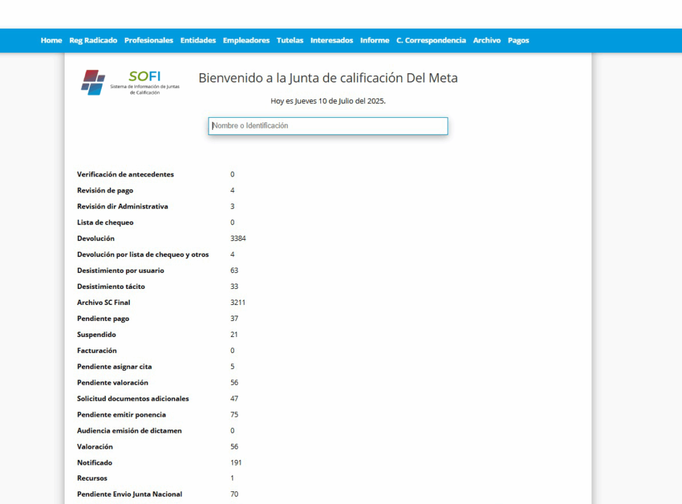Select the Valoración row label

95,447
